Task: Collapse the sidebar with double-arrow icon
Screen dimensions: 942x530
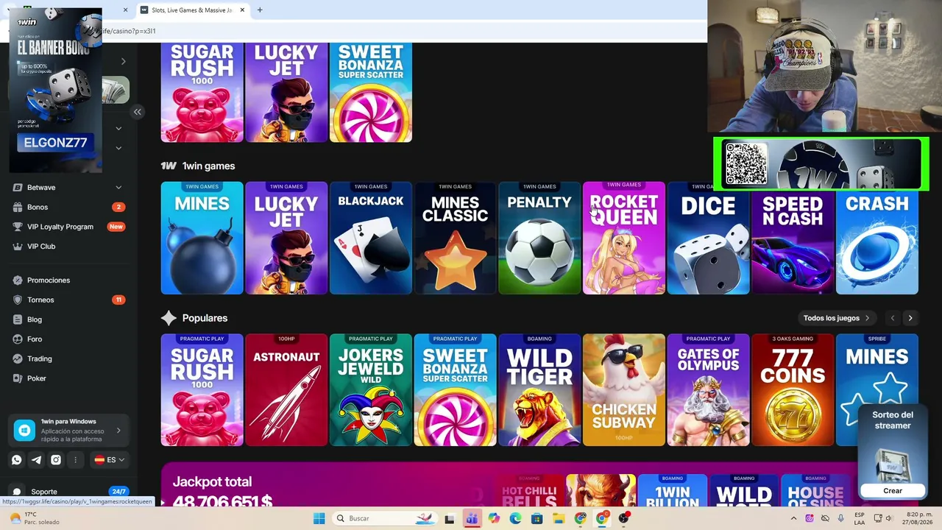Action: 137,112
